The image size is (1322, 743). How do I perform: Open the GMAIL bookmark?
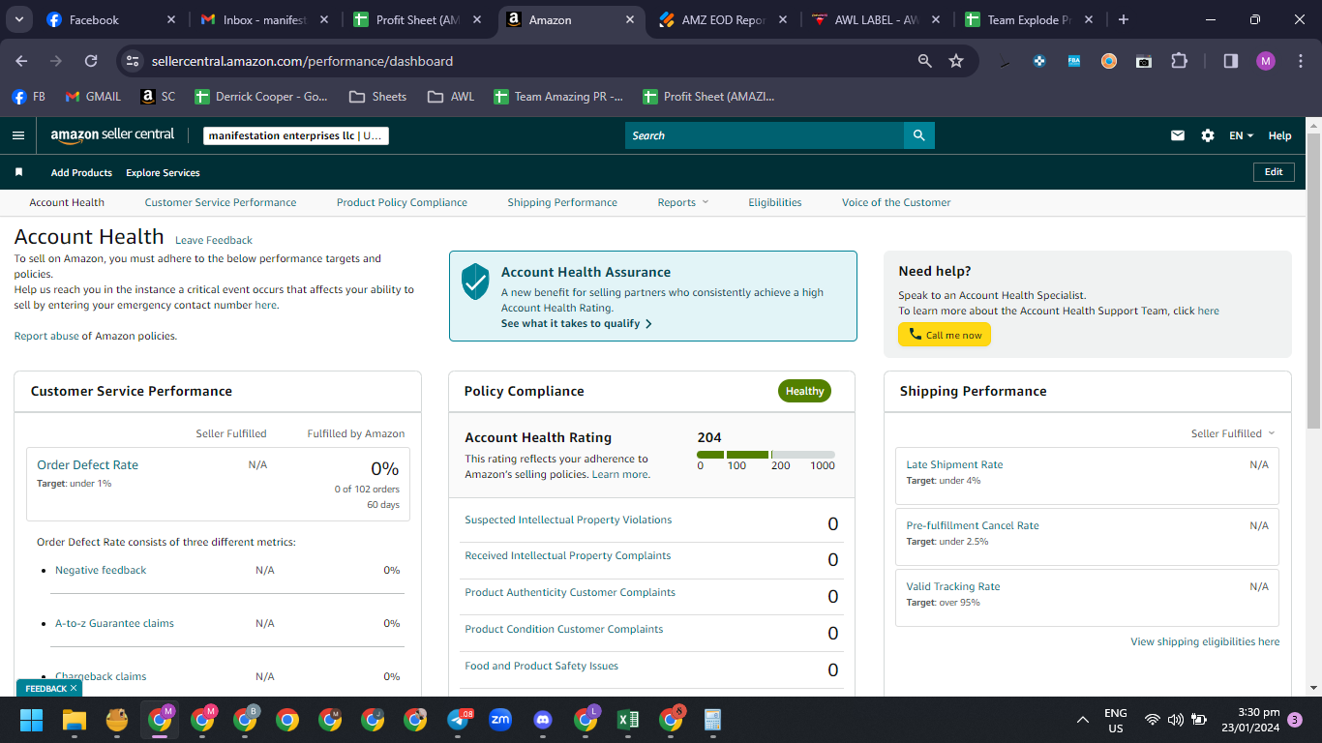(x=93, y=97)
